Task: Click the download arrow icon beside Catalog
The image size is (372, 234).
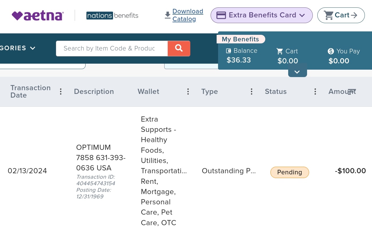Action: point(168,15)
